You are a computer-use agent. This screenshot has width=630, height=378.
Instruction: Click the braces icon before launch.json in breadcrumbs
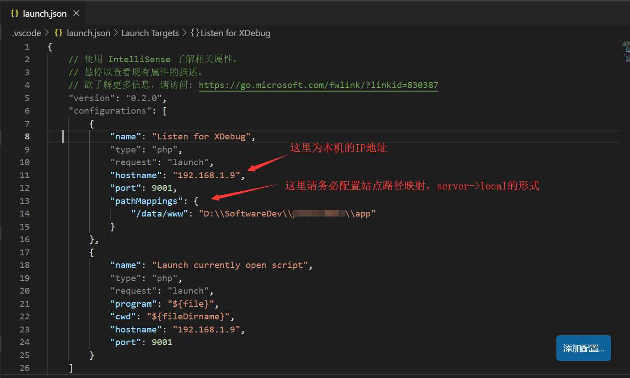click(x=58, y=33)
